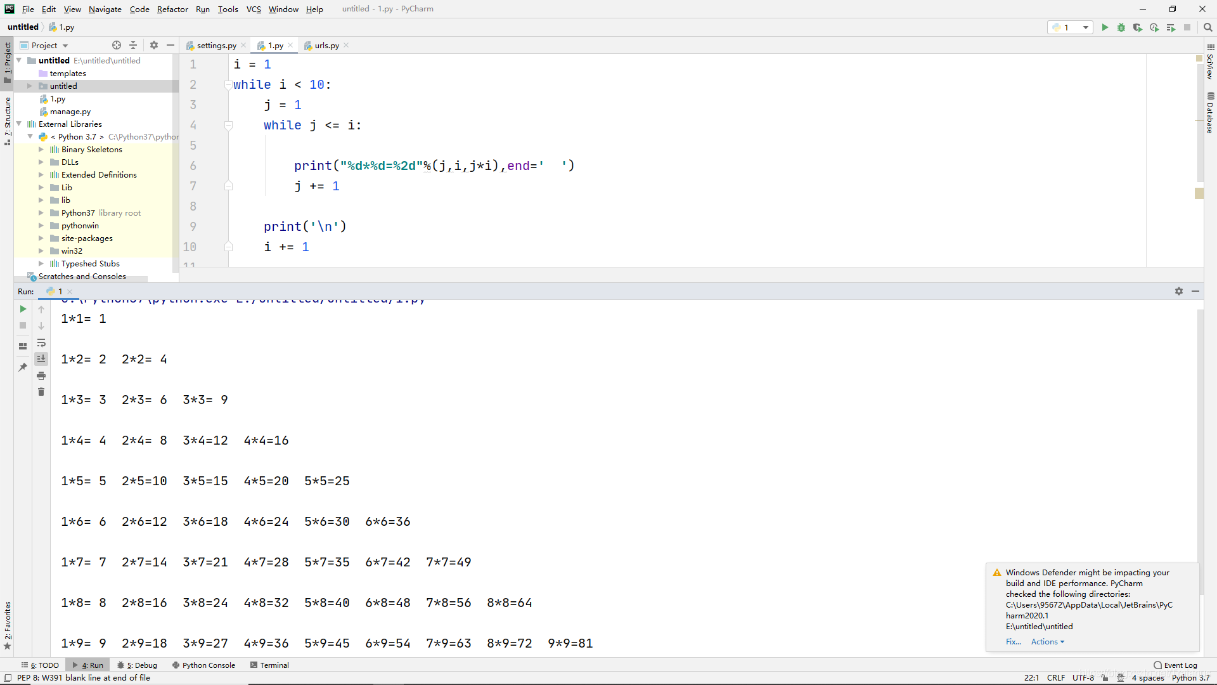Click restore layout icon in the Run panel
This screenshot has height=685, width=1217.
pyautogui.click(x=23, y=346)
